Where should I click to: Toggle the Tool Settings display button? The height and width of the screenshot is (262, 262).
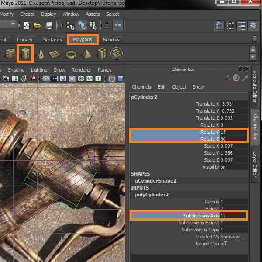click(x=231, y=25)
